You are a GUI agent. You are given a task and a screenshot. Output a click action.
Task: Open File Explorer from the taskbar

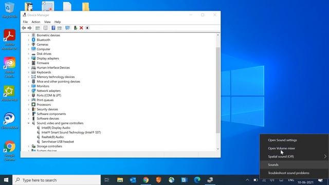[x=120, y=180]
